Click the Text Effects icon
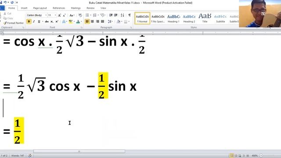Screen dimensions: 281x158 pyautogui.click(x=64, y=22)
